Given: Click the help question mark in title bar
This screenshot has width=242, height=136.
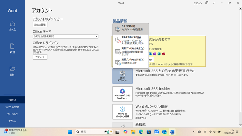Looking at the screenshot, I should (x=213, y=3).
